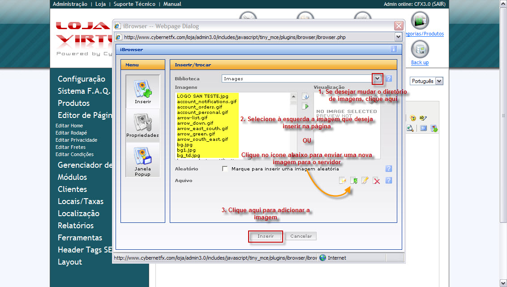Click the pencil rename file icon
507x287 pixels.
[x=365, y=181]
